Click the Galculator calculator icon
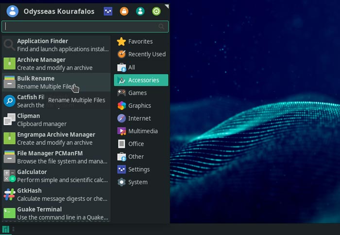 click(x=10, y=176)
